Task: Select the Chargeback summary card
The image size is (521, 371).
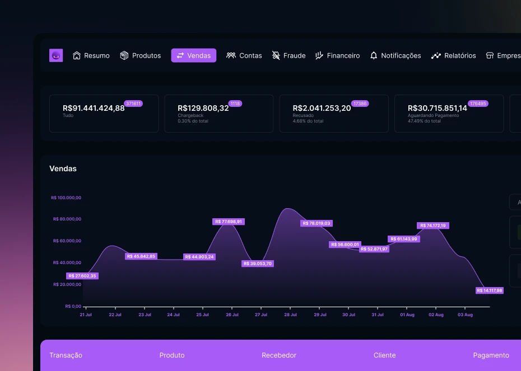Action: (x=218, y=113)
